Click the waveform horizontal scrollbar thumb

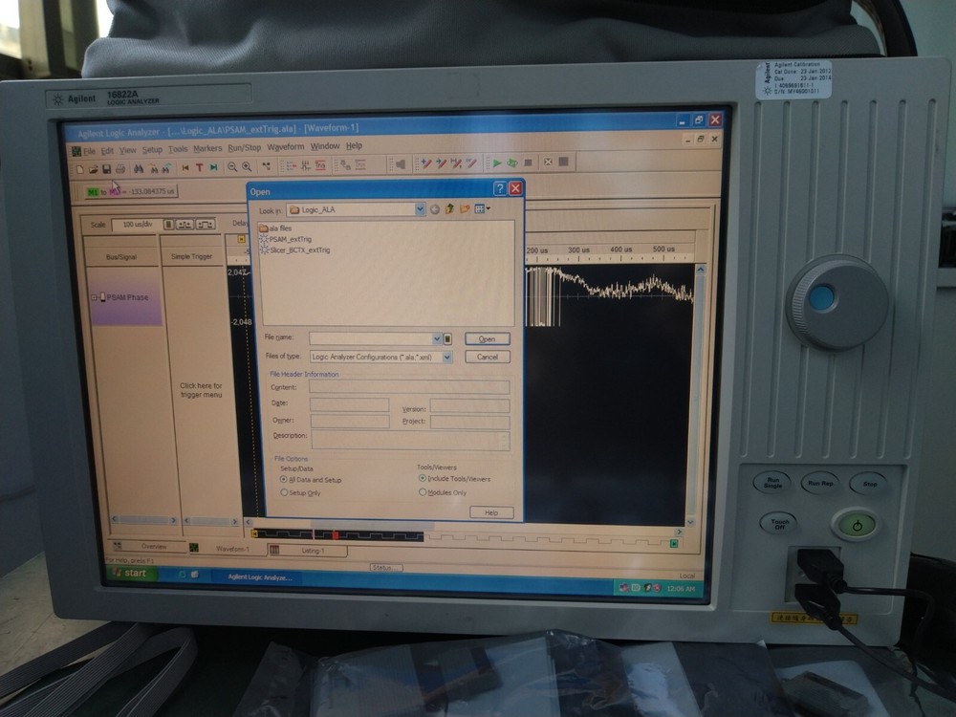point(372,524)
